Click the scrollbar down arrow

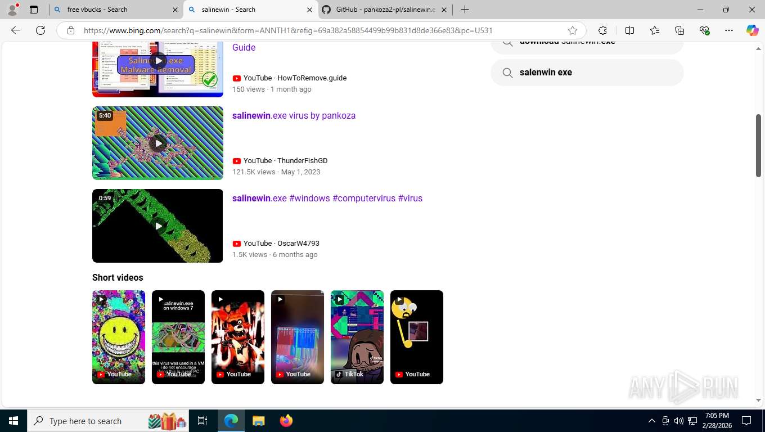click(x=758, y=400)
